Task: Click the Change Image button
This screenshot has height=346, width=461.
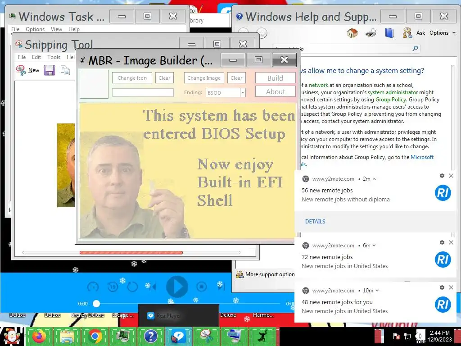Action: coord(204,78)
